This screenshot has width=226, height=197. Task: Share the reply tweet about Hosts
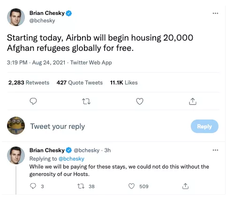pyautogui.click(x=185, y=186)
